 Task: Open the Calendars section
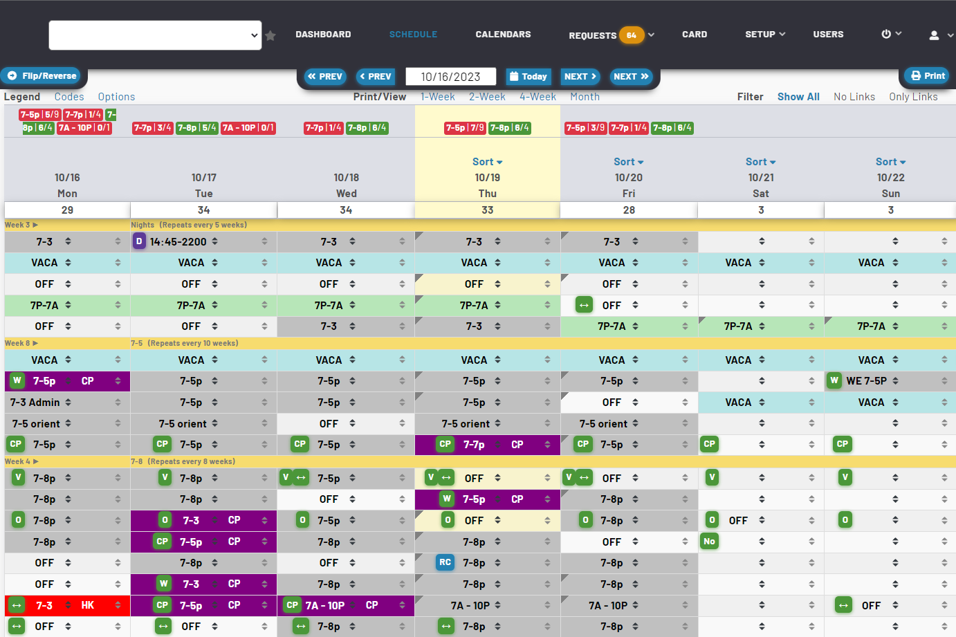point(503,34)
